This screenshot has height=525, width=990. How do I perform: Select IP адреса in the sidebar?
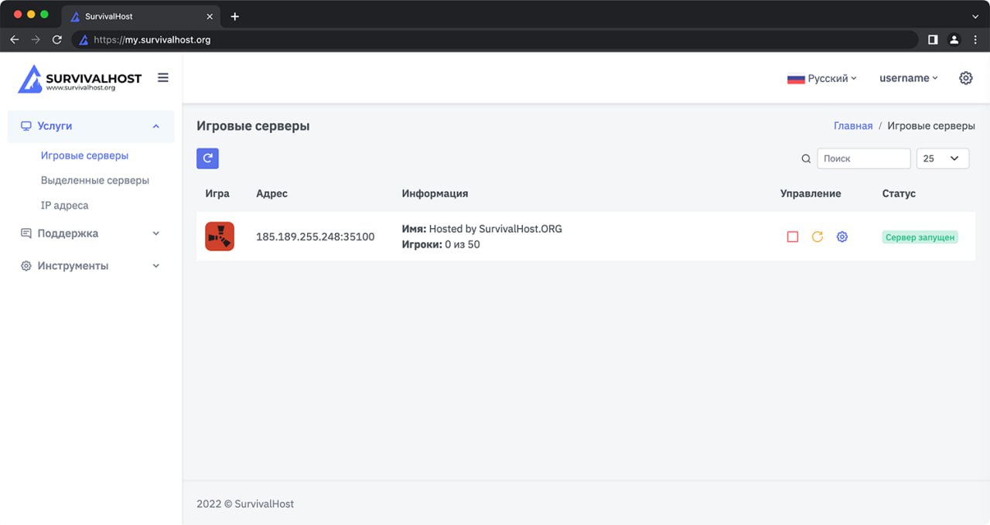coord(65,206)
